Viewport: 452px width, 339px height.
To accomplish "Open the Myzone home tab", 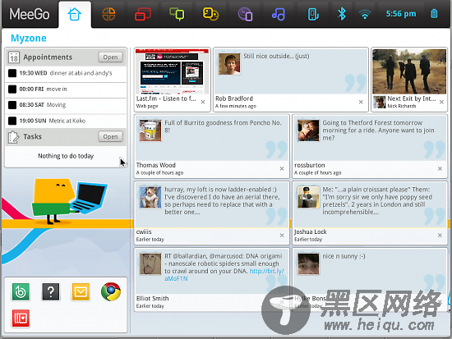I will coord(75,14).
